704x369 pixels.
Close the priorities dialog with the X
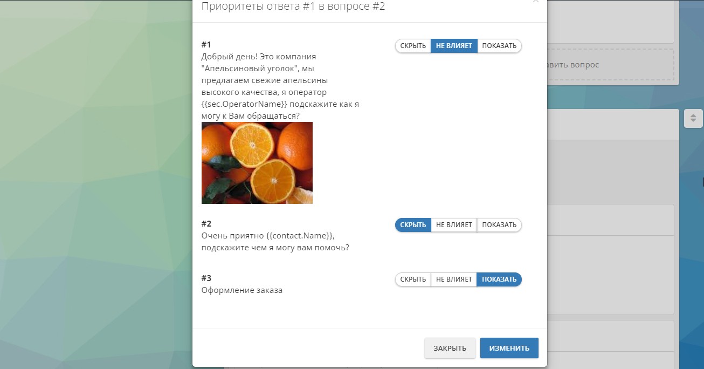click(535, 2)
